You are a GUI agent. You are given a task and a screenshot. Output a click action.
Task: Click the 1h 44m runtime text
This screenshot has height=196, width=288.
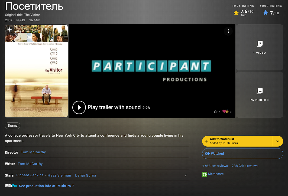point(34,20)
